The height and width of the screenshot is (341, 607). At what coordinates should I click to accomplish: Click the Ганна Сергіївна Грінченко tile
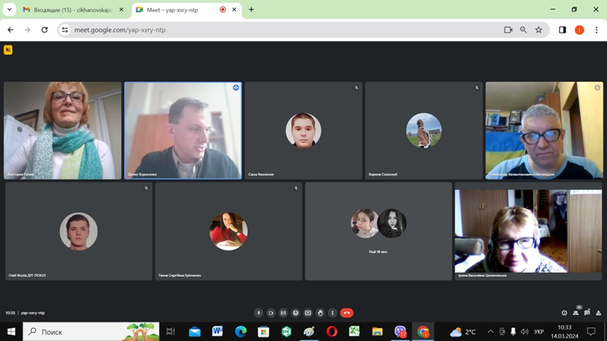(x=229, y=231)
